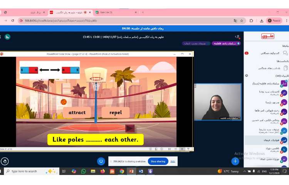Select the dark-blue participant name chip
This screenshot has width=289, height=185.
(196, 44)
